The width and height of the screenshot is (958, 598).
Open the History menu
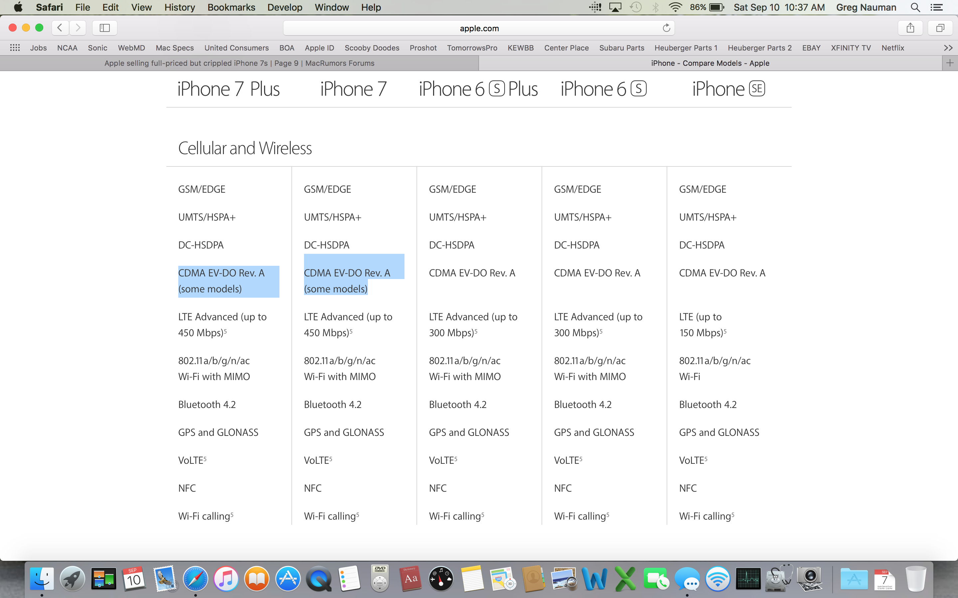point(180,7)
